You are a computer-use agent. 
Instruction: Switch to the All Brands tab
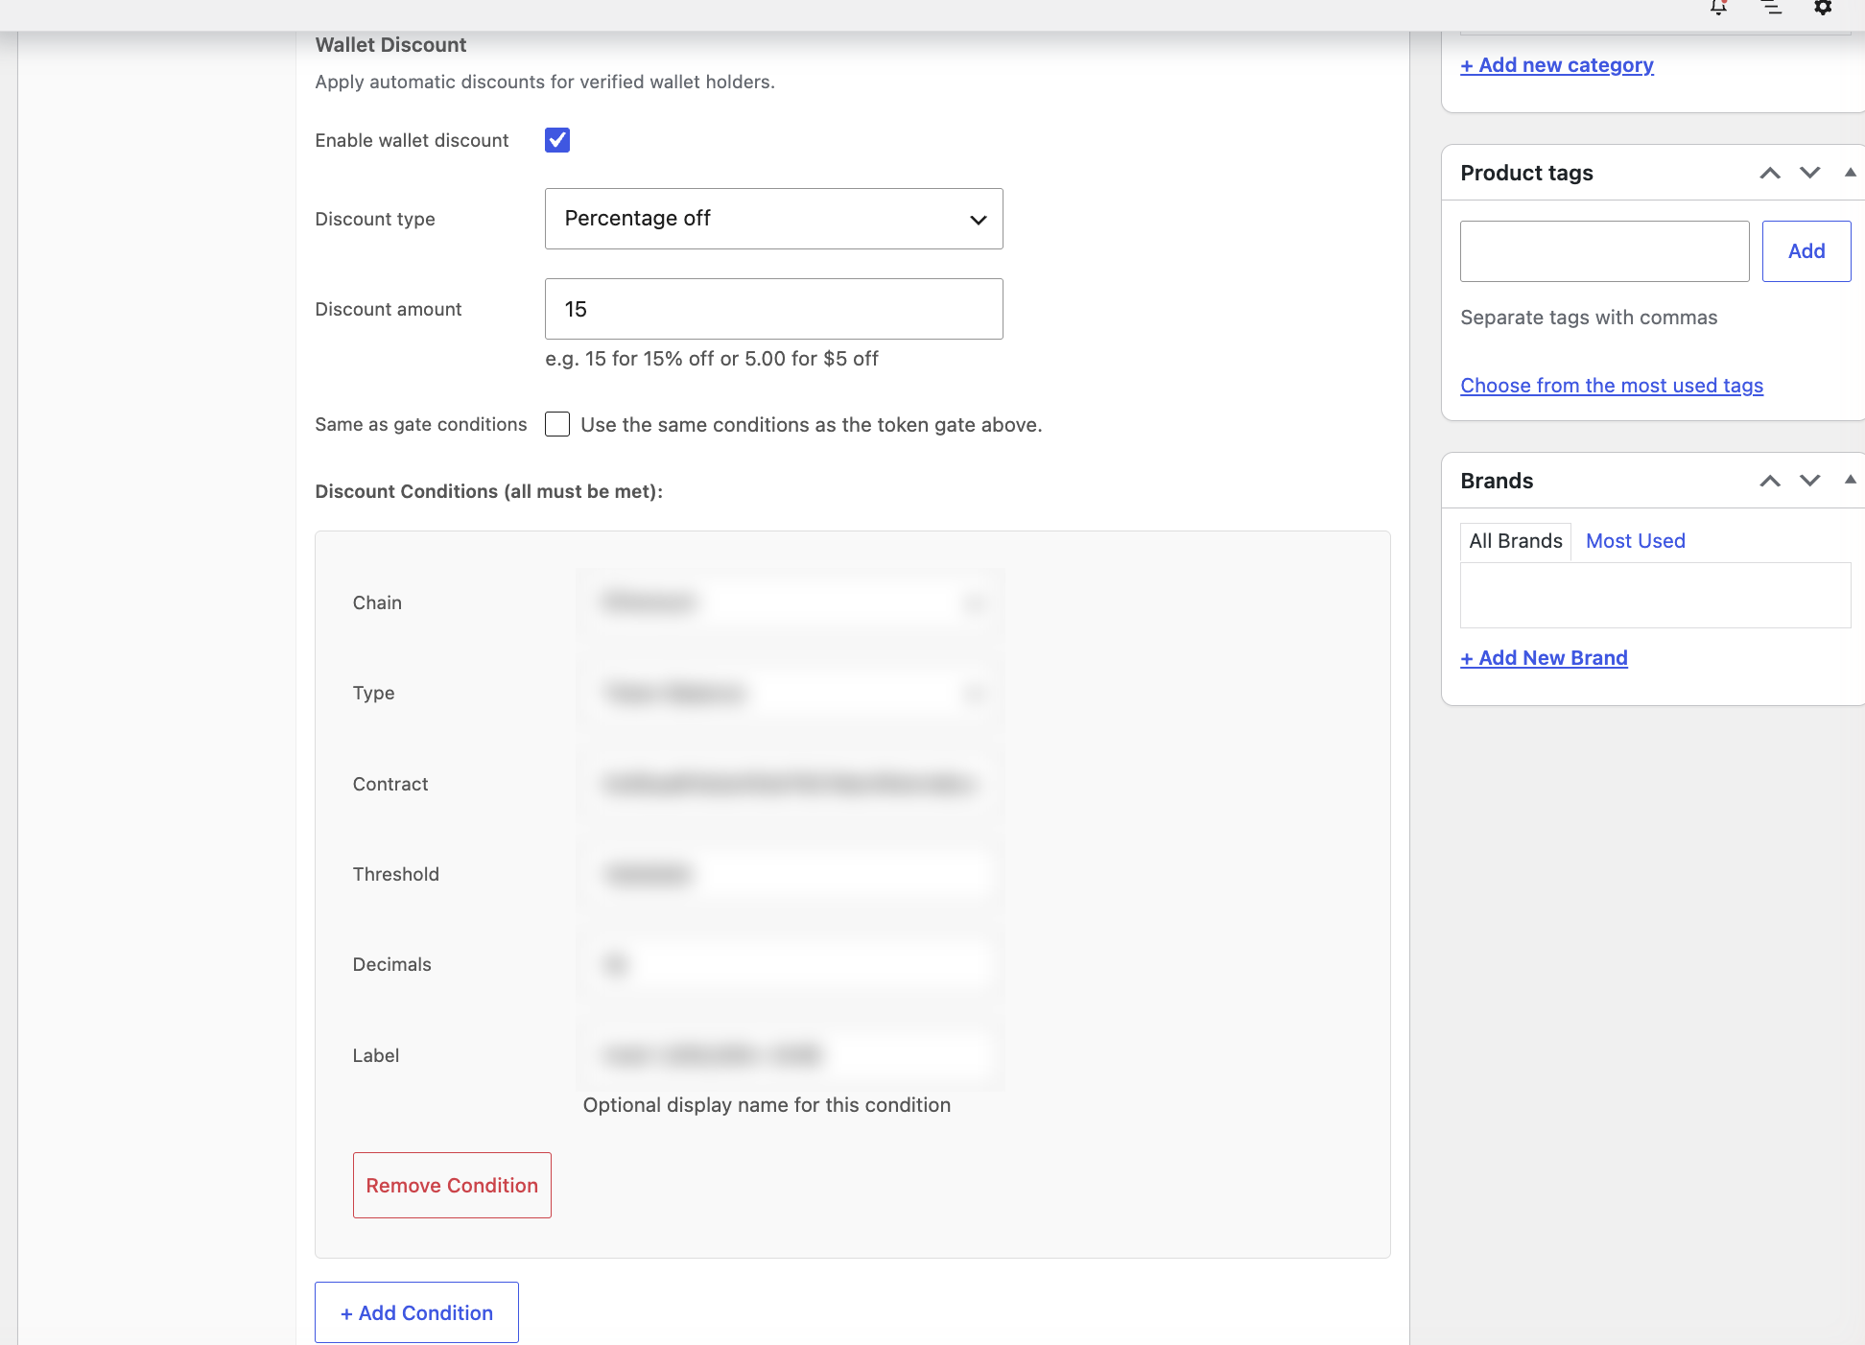point(1516,541)
